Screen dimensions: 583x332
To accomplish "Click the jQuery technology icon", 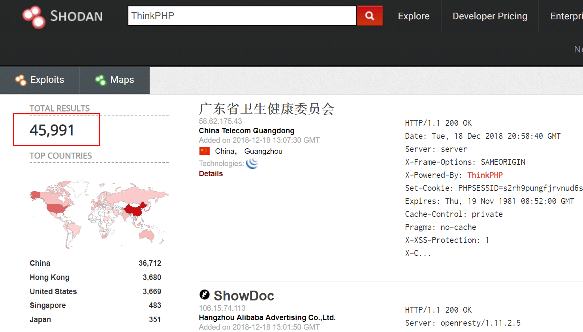I will coord(252,163).
